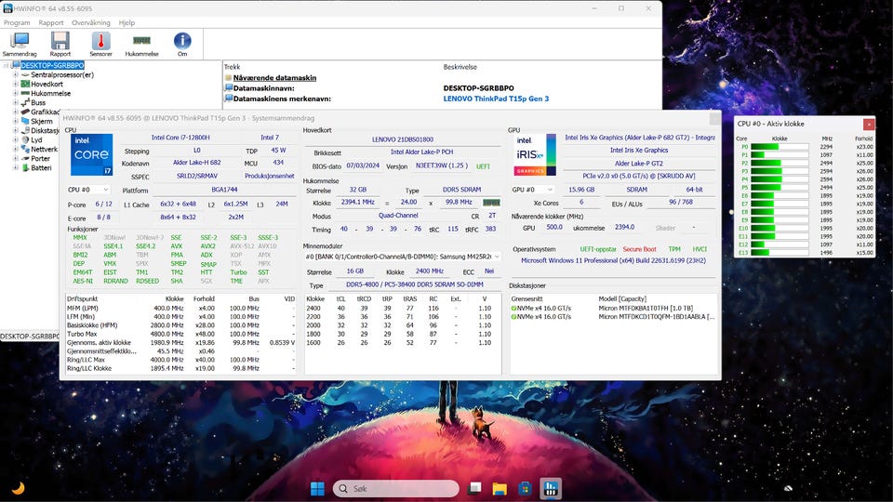
Task: Click the N3EET39W (1.25) BIOS version value
Action: (441, 165)
